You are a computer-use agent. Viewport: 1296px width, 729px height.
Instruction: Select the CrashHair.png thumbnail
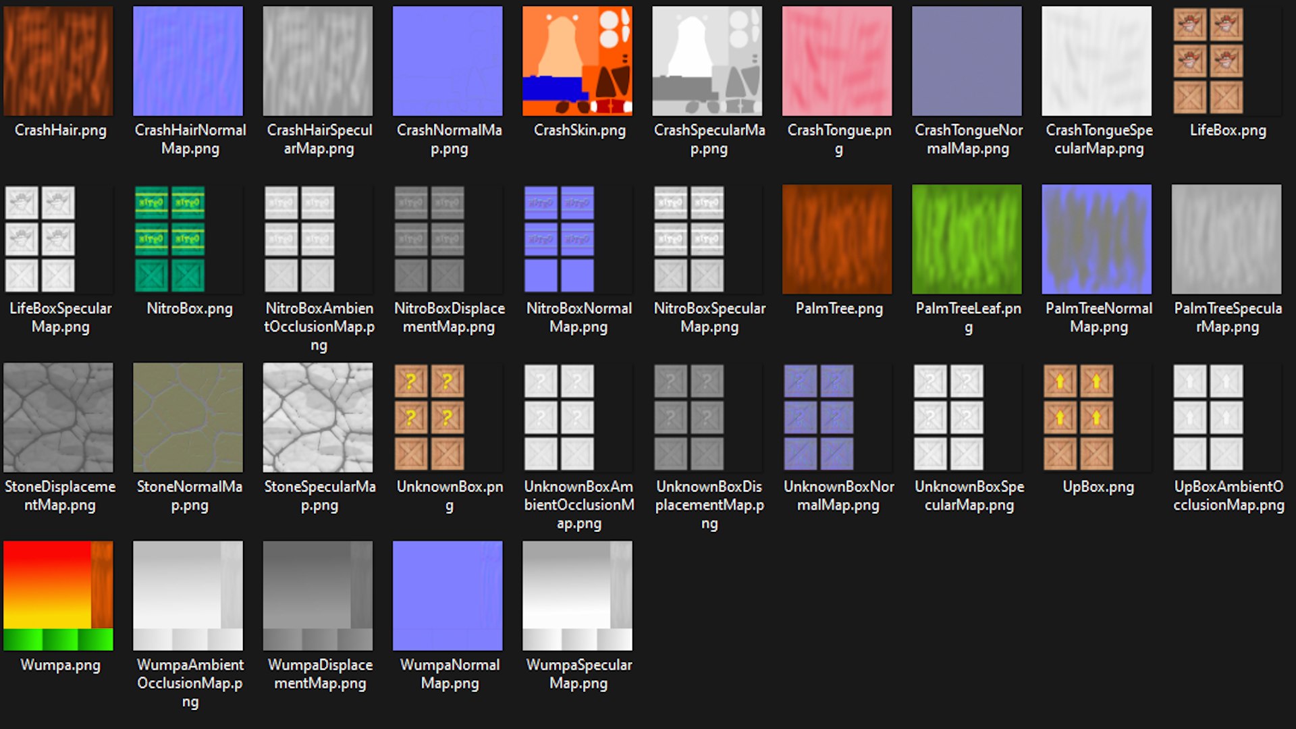[x=58, y=61]
